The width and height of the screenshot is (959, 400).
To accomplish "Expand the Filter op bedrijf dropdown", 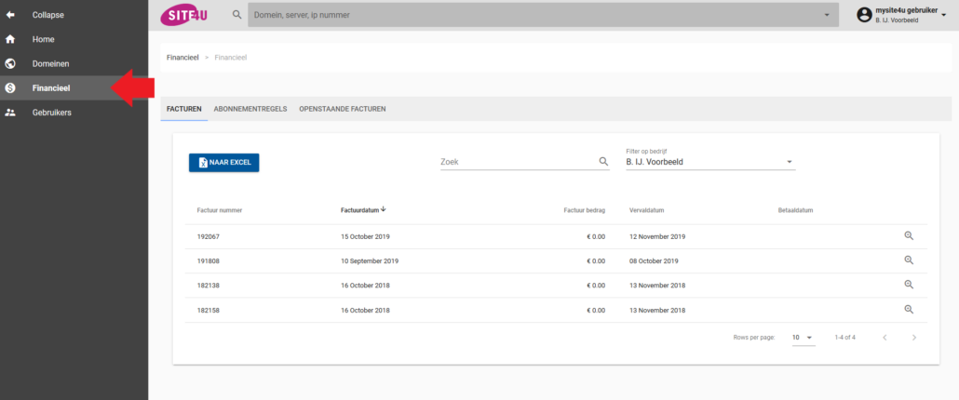I will tap(790, 162).
